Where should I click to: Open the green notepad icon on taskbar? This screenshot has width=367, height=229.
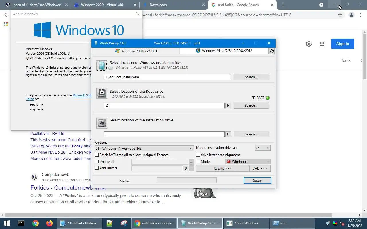pyautogui.click(x=110, y=223)
